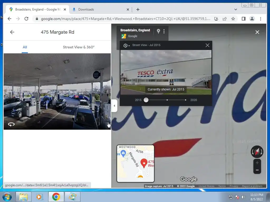The height and width of the screenshot is (202, 270).
Task: Select the Street View & 360° tab
Action: (x=79, y=47)
